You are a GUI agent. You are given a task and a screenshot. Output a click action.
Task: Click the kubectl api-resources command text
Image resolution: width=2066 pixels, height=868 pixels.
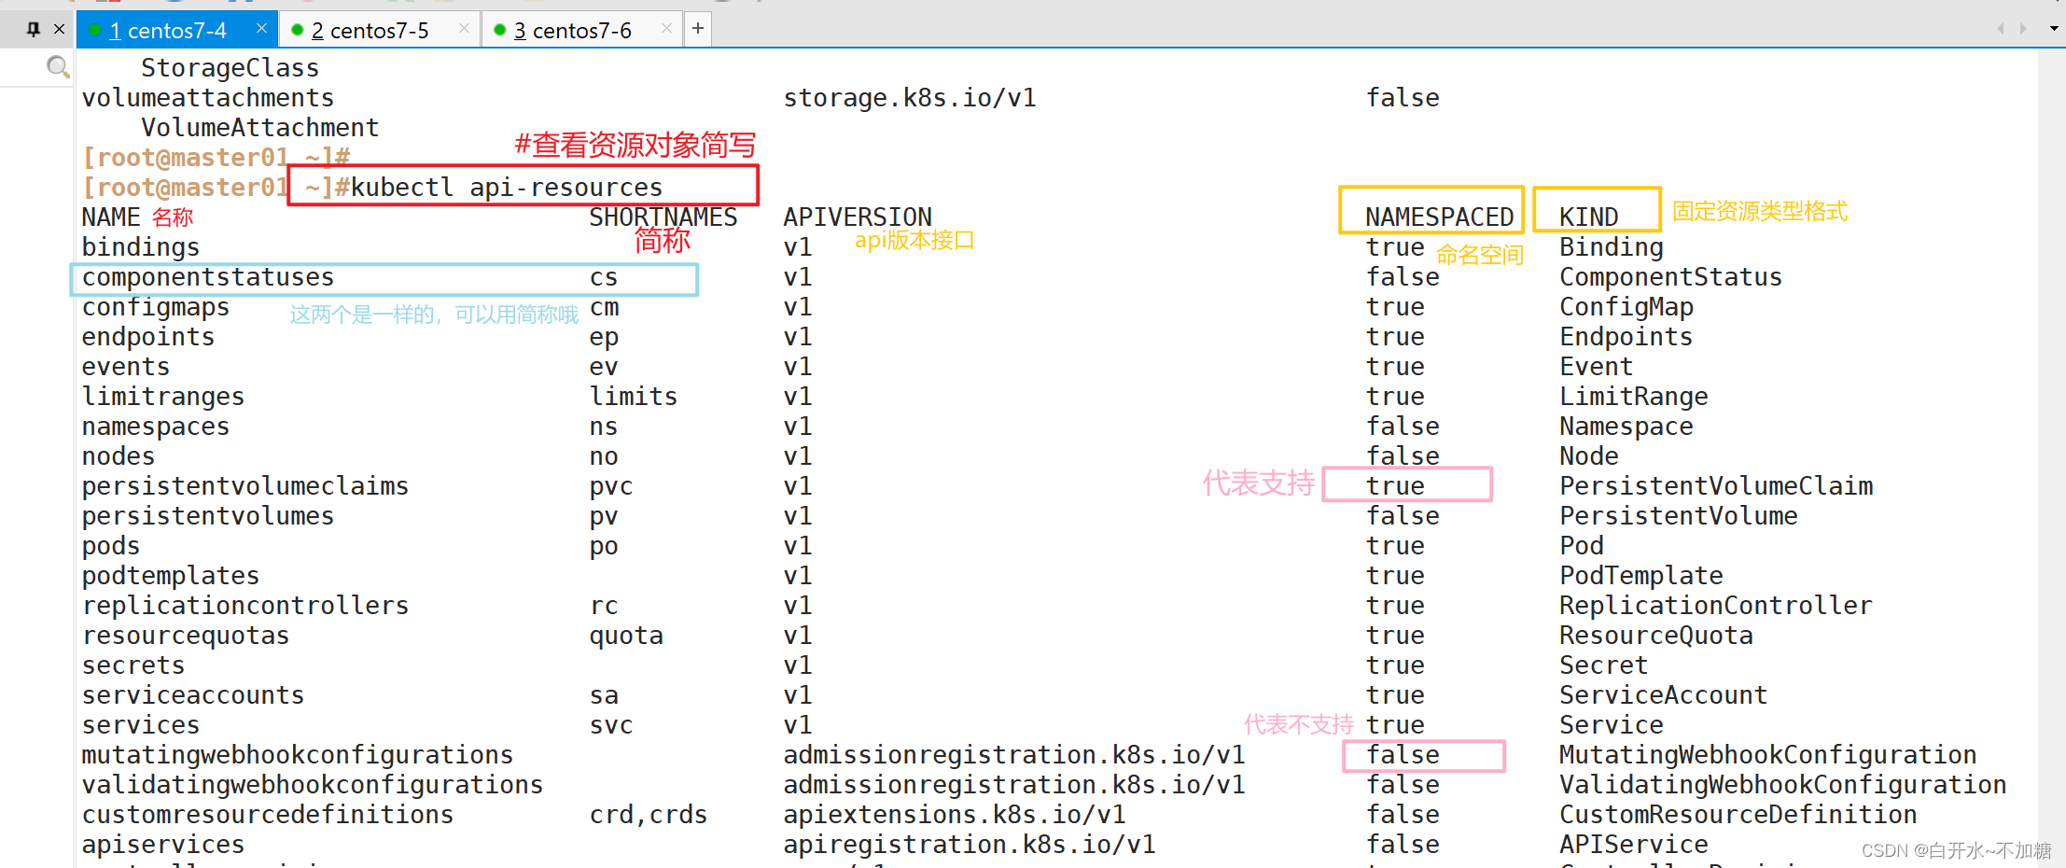pos(507,188)
